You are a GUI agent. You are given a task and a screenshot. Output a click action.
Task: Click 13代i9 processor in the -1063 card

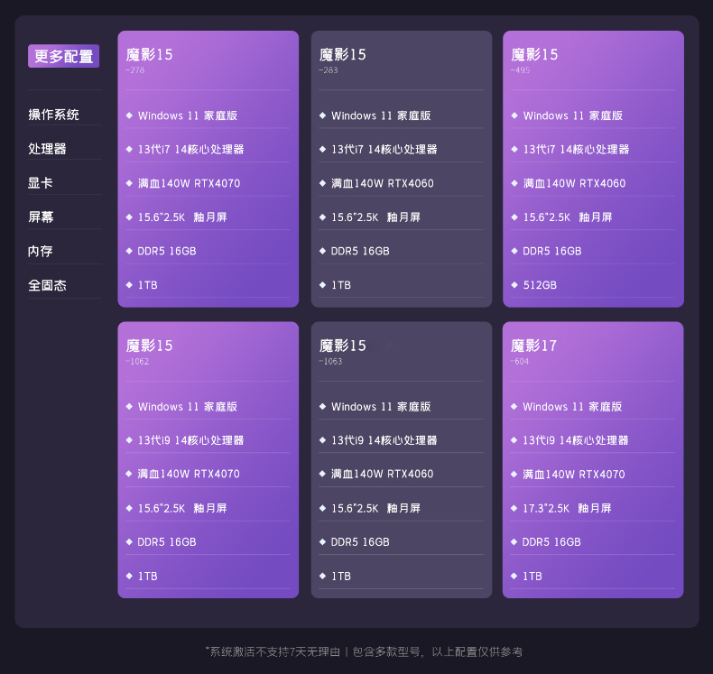[x=384, y=440]
